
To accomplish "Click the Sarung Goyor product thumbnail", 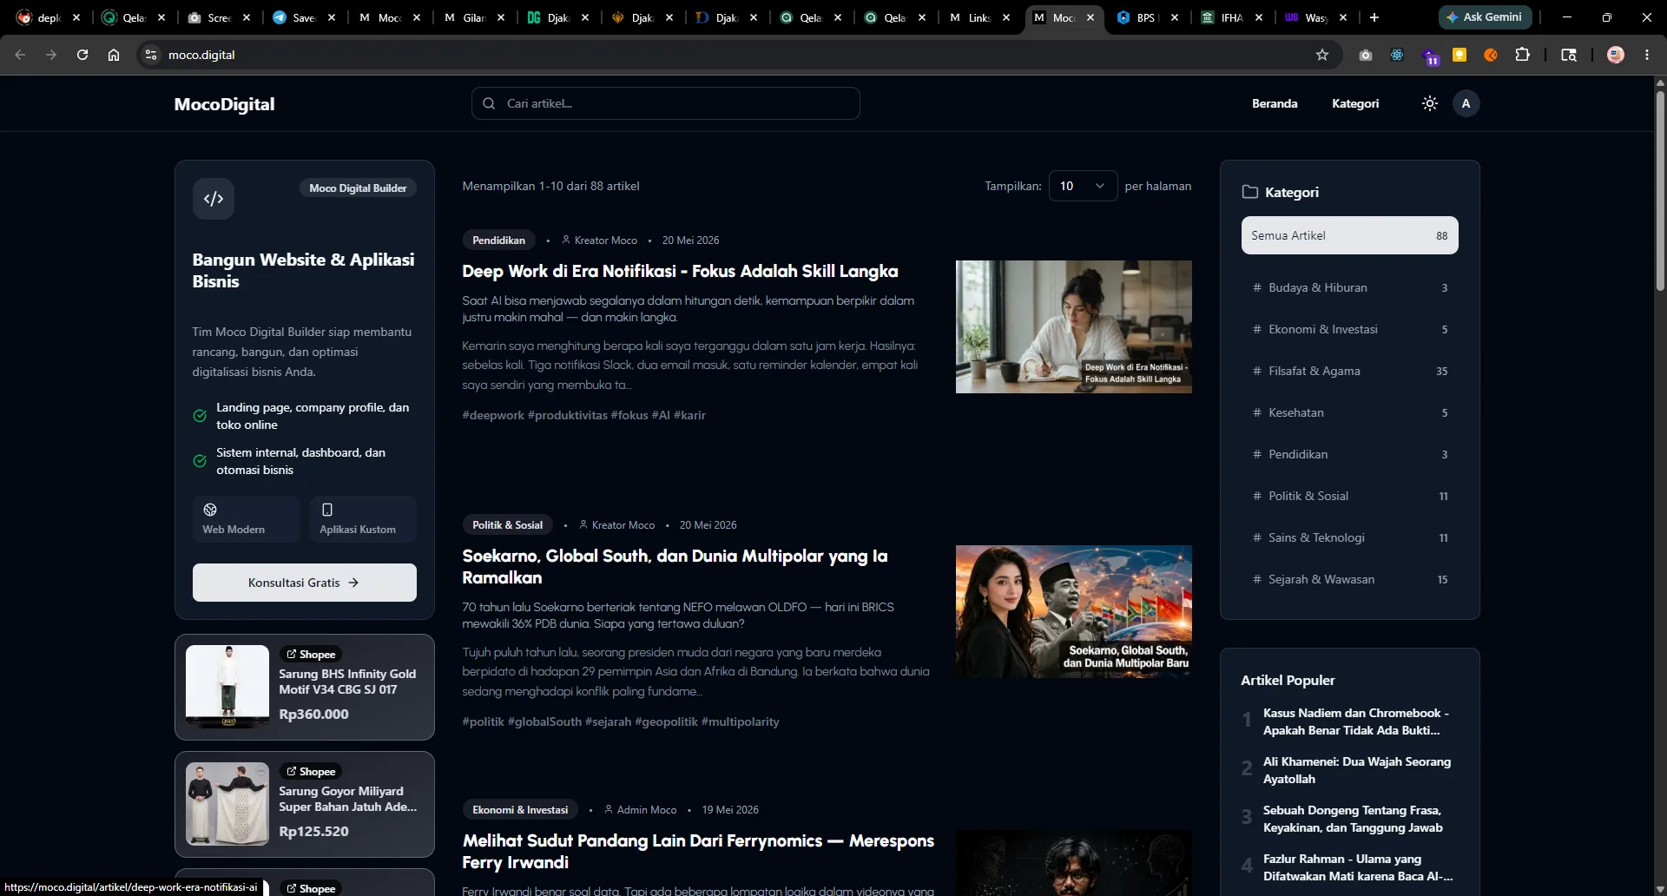I will tap(227, 804).
